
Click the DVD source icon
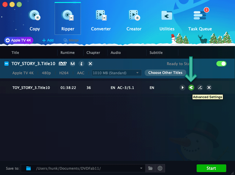[63, 64]
